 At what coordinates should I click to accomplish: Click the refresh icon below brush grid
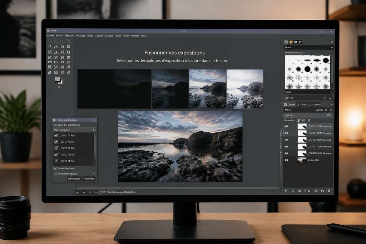tap(330, 98)
